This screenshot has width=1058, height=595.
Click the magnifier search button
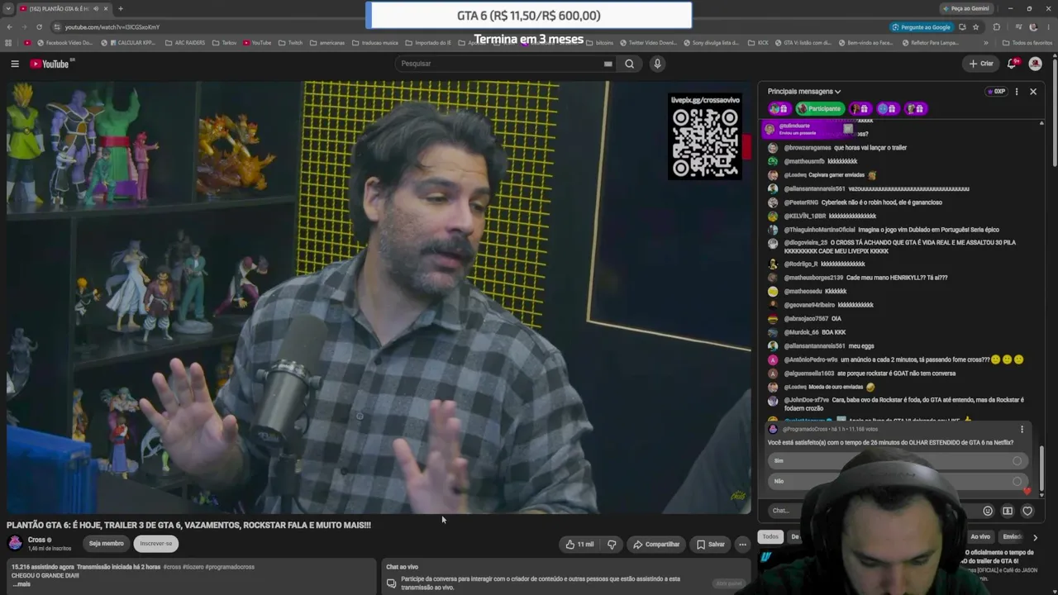[630, 64]
